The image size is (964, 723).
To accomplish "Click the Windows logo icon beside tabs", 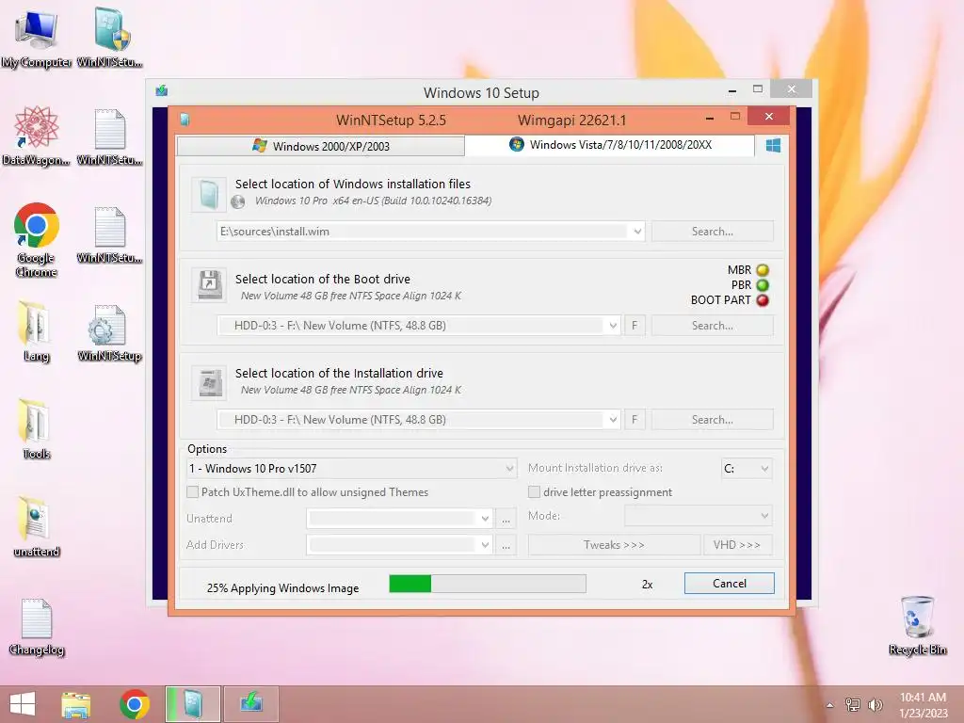I will coord(773,146).
